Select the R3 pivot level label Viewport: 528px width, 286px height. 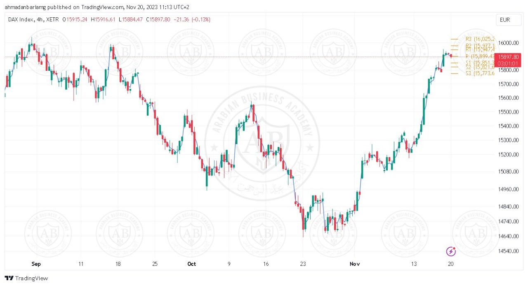480,39
